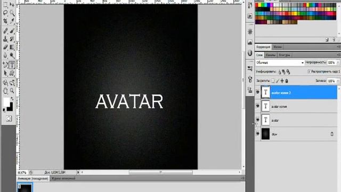
Task: Select the Horizontal Type tool
Action: 12,65
